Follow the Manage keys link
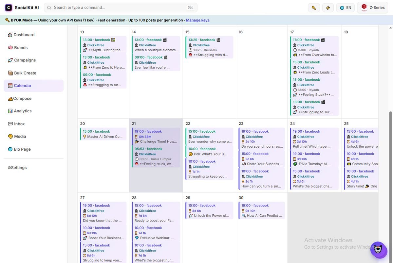 click(198, 20)
